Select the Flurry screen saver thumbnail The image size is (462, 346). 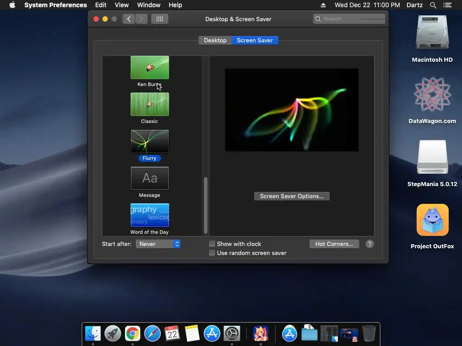(150, 141)
